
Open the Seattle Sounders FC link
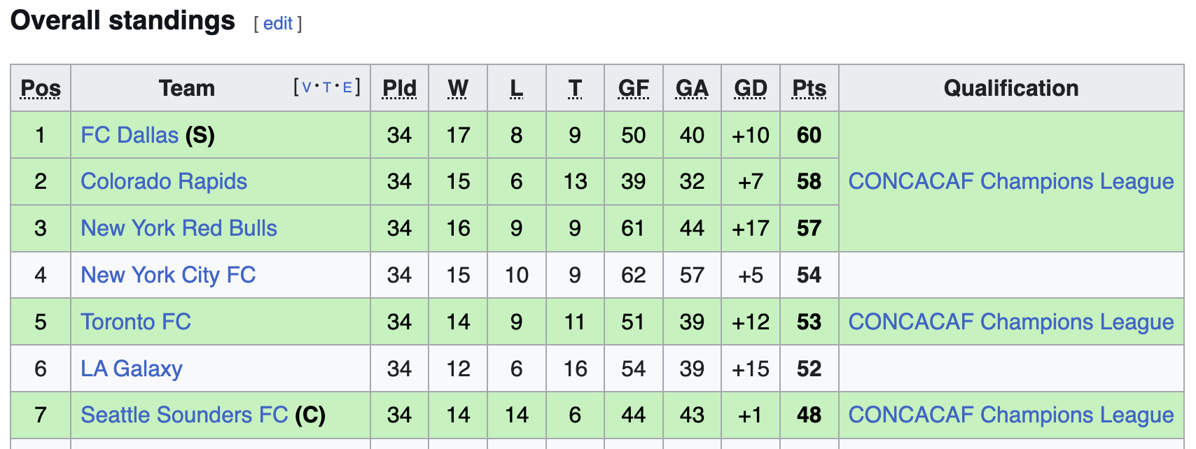point(184,415)
